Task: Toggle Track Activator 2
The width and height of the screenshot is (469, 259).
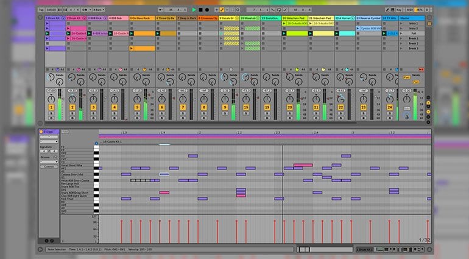Action: click(x=72, y=107)
